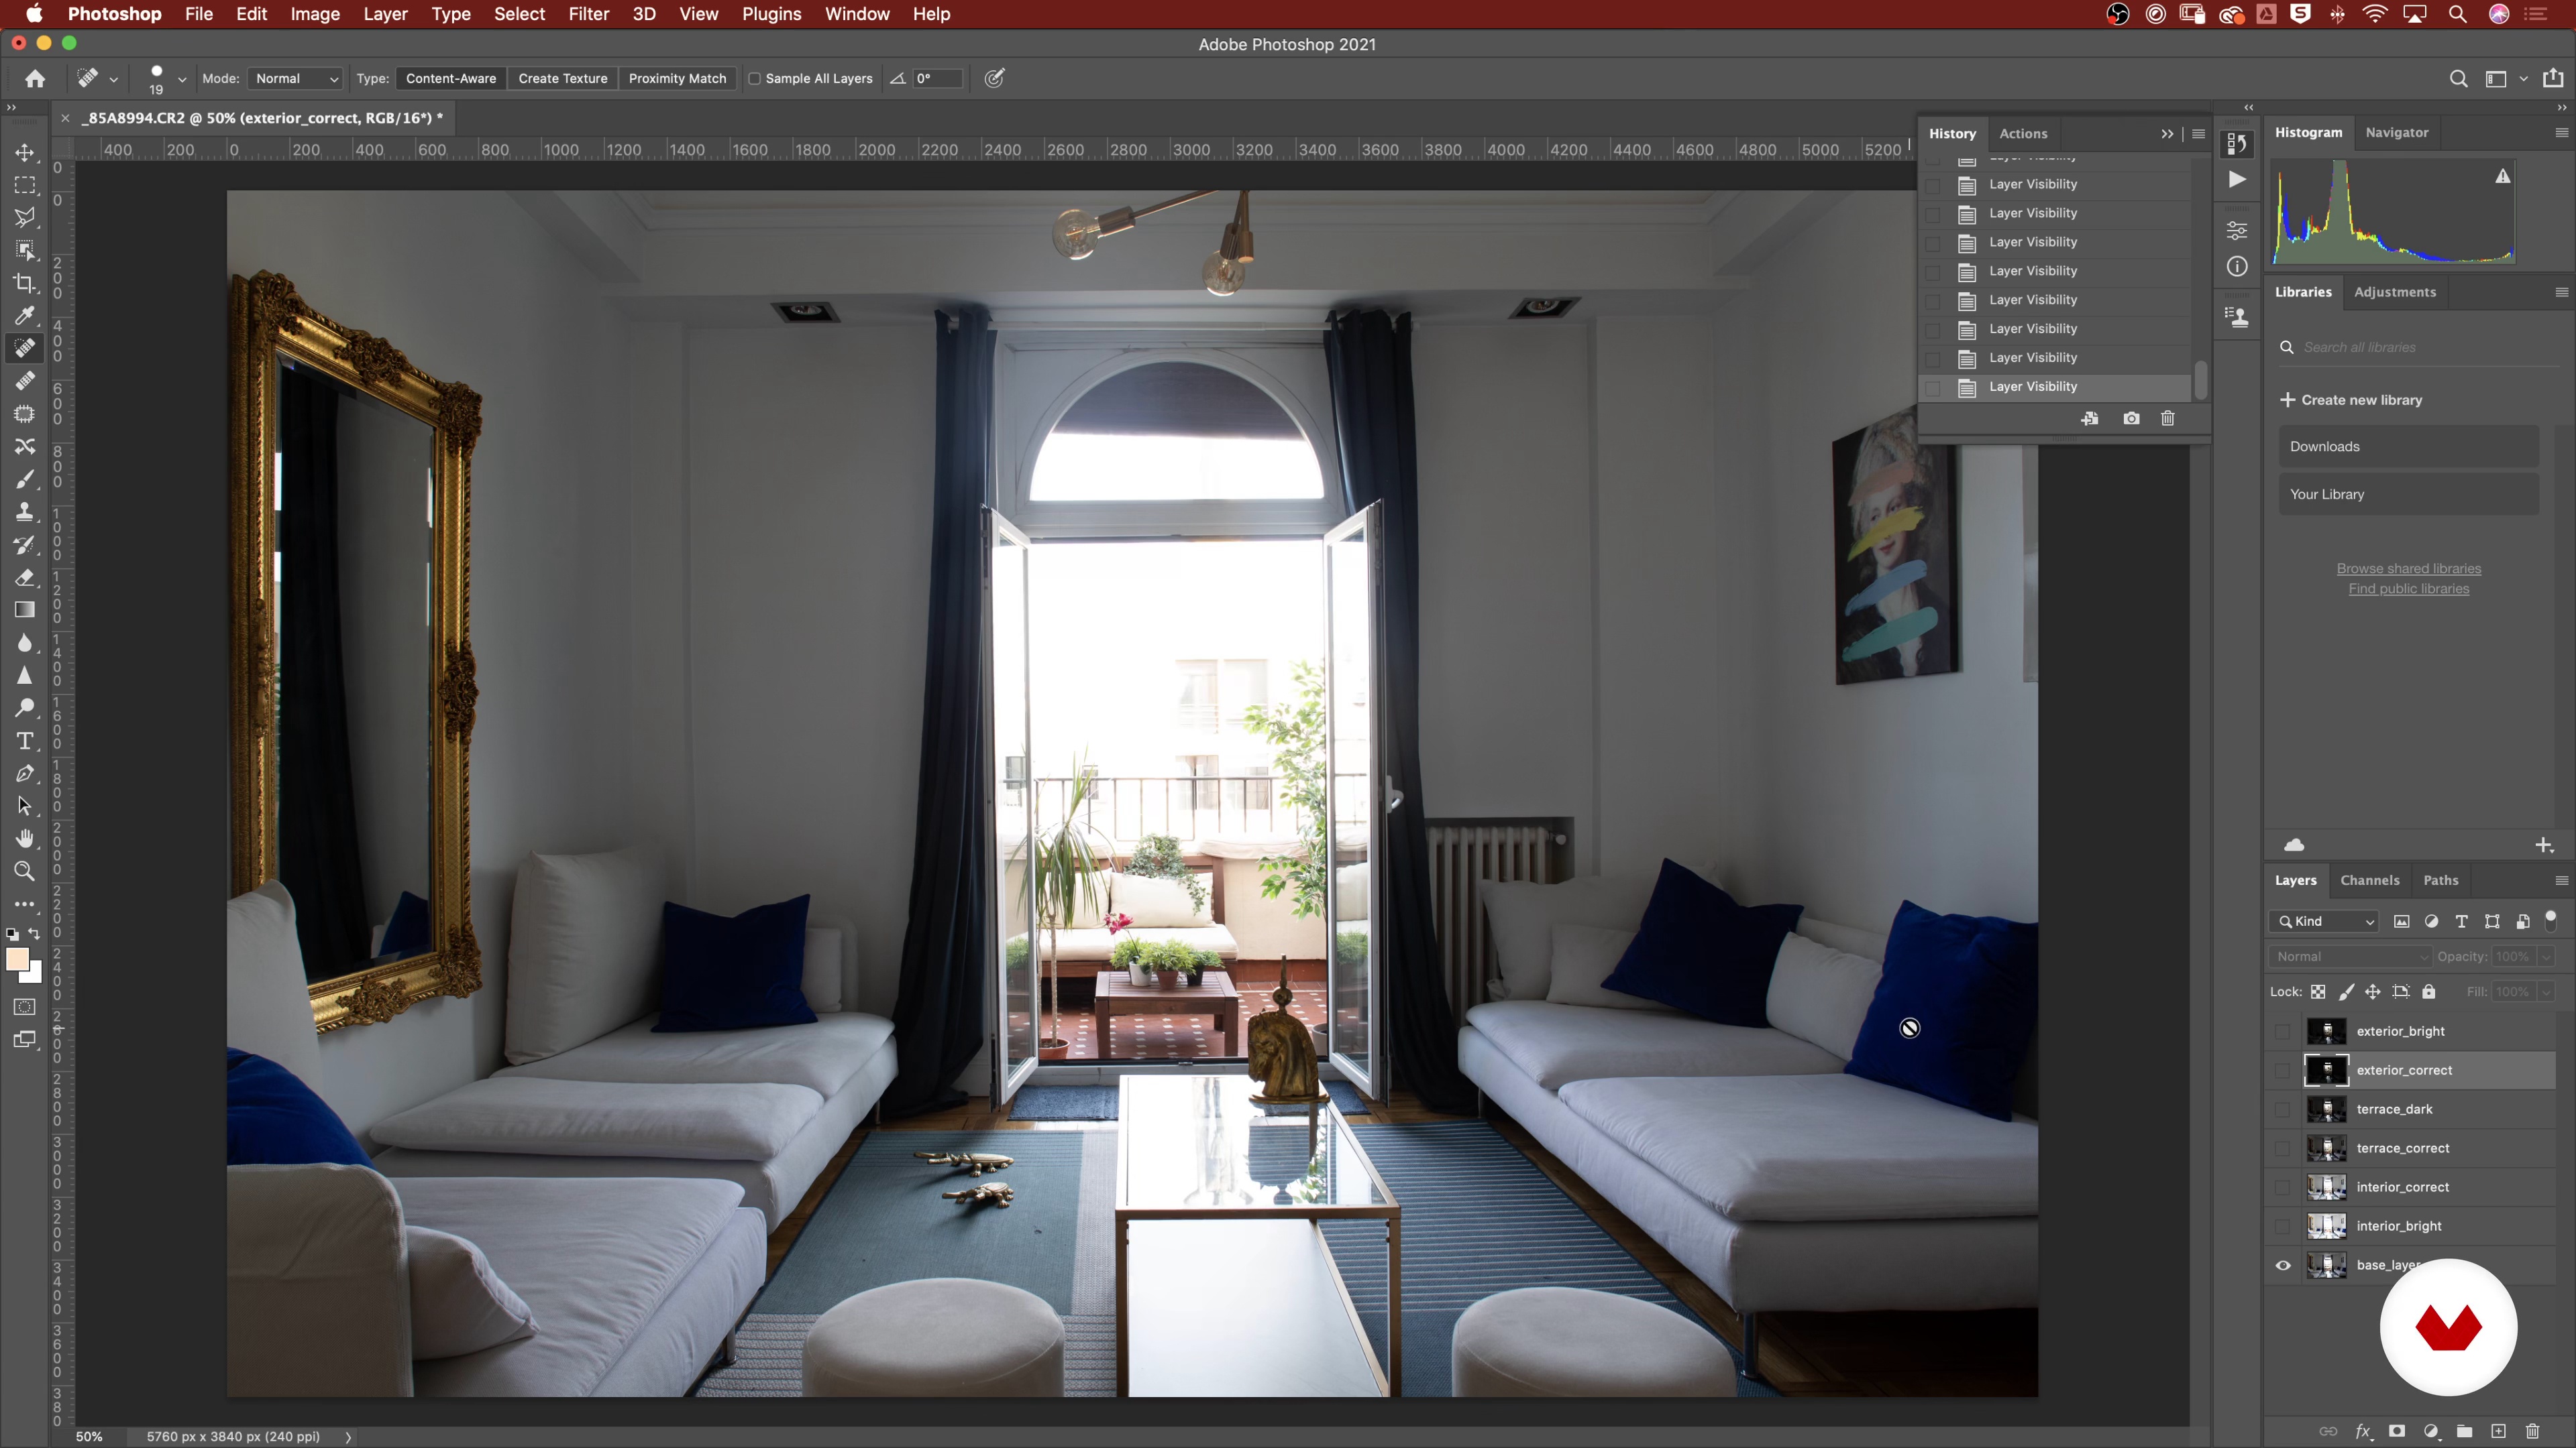Switch to the Channels tab

[2369, 880]
